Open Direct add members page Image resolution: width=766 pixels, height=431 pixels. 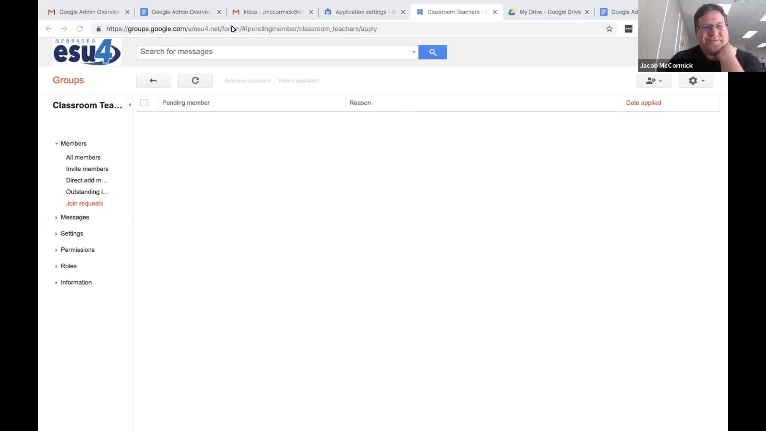click(87, 180)
